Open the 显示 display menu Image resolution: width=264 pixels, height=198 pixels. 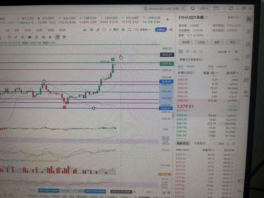(x=114, y=30)
